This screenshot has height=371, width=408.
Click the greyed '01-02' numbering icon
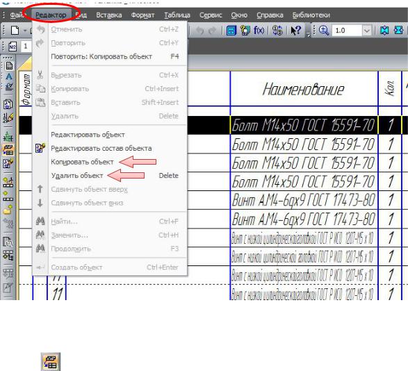point(8,223)
